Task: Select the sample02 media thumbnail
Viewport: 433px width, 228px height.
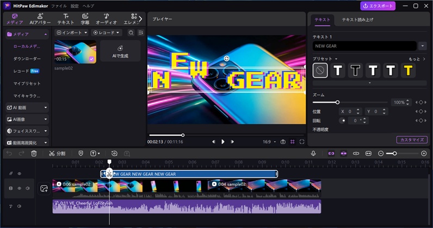Action: pyautogui.click(x=76, y=52)
